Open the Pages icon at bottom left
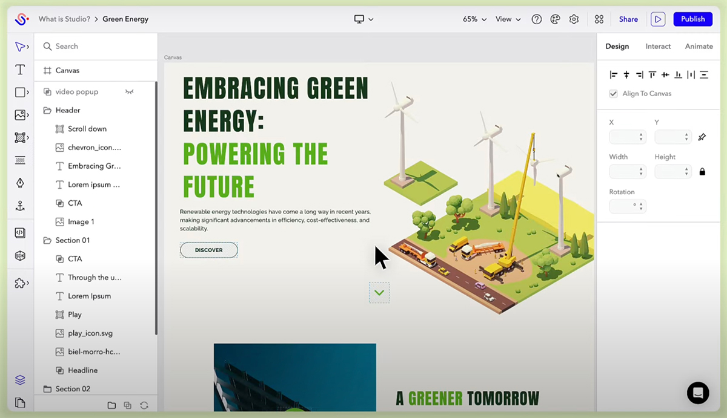 [x=20, y=402]
